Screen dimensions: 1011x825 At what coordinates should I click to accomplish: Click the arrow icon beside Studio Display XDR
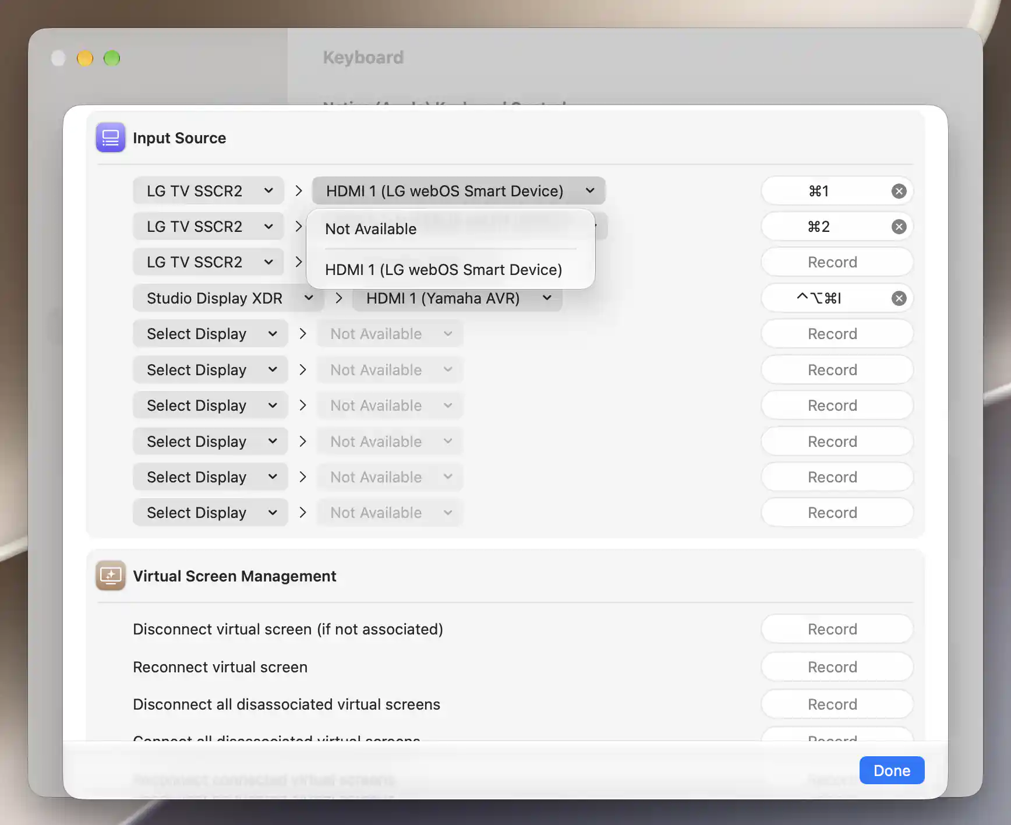(338, 298)
